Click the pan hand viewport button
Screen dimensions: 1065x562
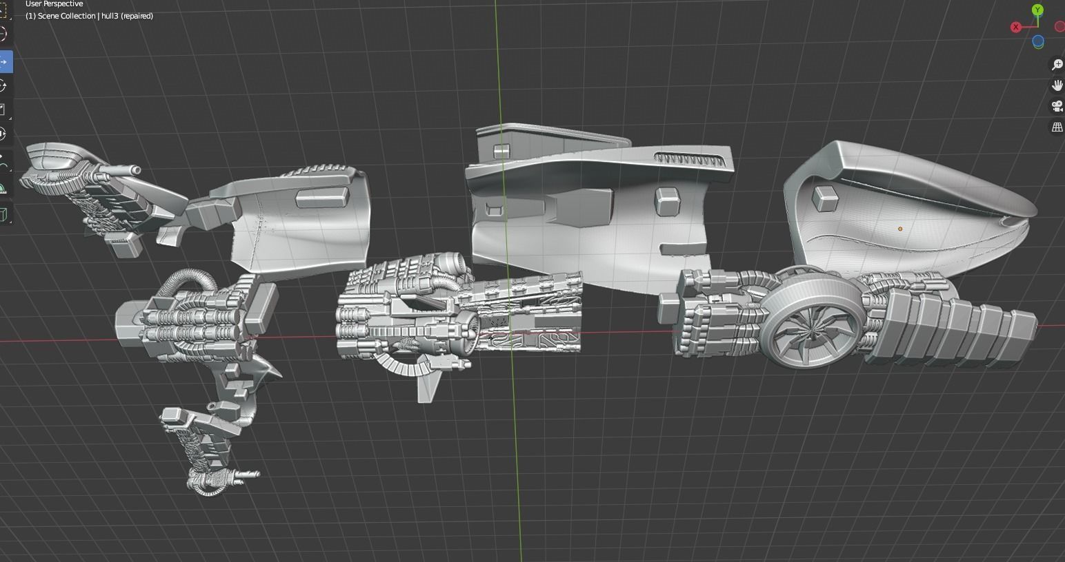(x=1057, y=85)
